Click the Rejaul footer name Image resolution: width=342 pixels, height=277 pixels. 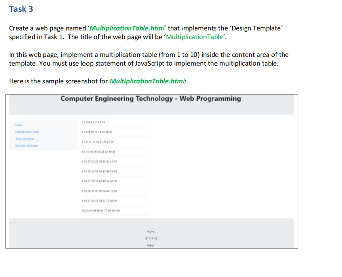coord(150,245)
